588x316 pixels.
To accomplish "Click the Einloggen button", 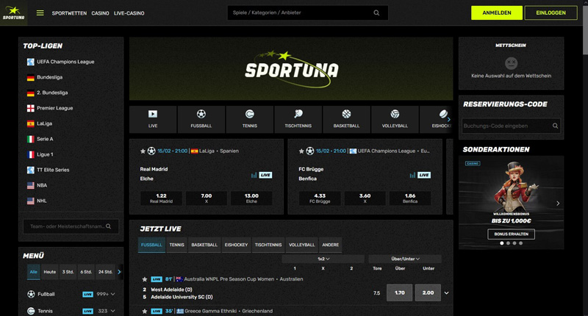I will pyautogui.click(x=551, y=12).
